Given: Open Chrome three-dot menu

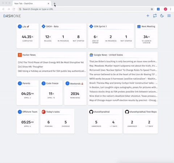Looking at the screenshot, I should tap(171, 9).
